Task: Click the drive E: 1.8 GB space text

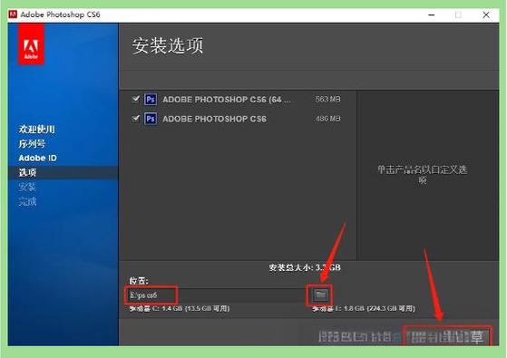Action: [364, 308]
